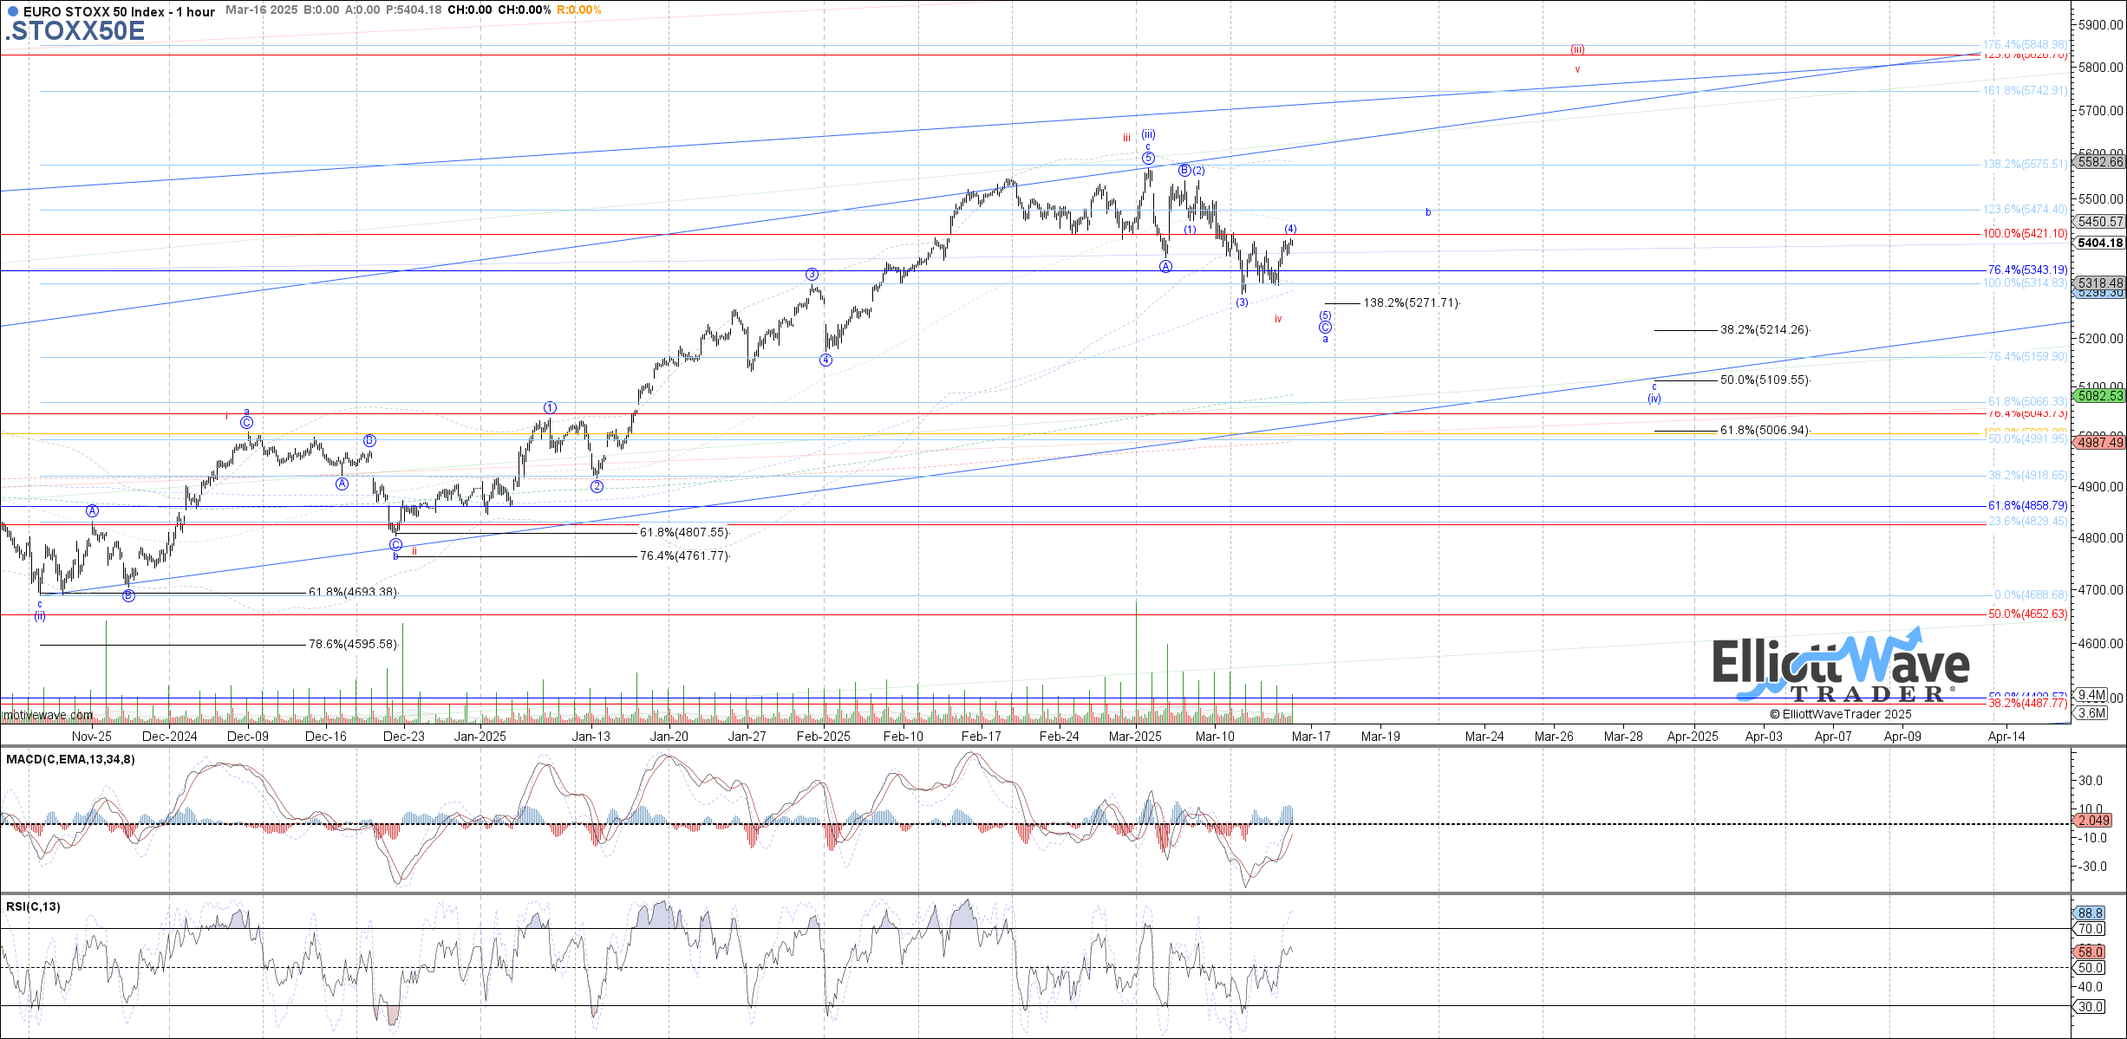Screen dimensions: 2127x1039
Task: Click the circled 2 wave label near Jan-13
Action: pyautogui.click(x=597, y=486)
